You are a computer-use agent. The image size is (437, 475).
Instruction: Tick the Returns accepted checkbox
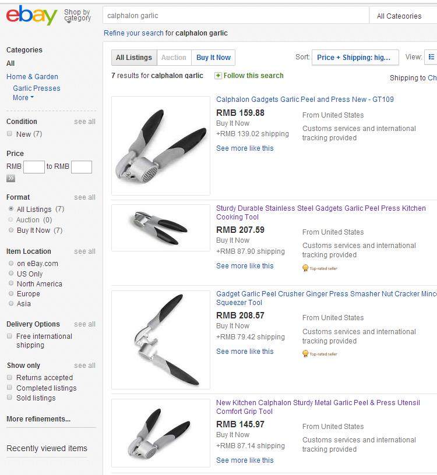[9, 378]
